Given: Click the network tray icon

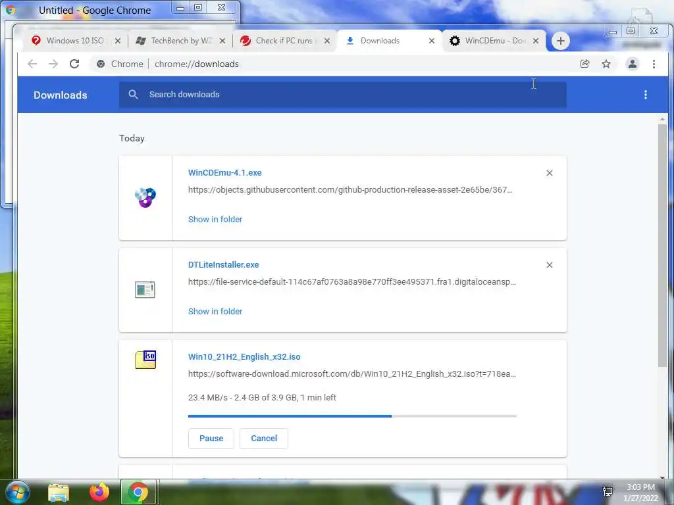Looking at the screenshot, I should pyautogui.click(x=608, y=492).
